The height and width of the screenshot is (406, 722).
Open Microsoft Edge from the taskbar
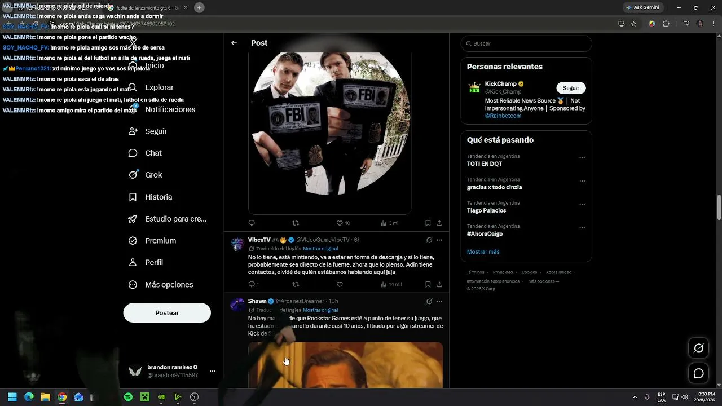pyautogui.click(x=29, y=397)
